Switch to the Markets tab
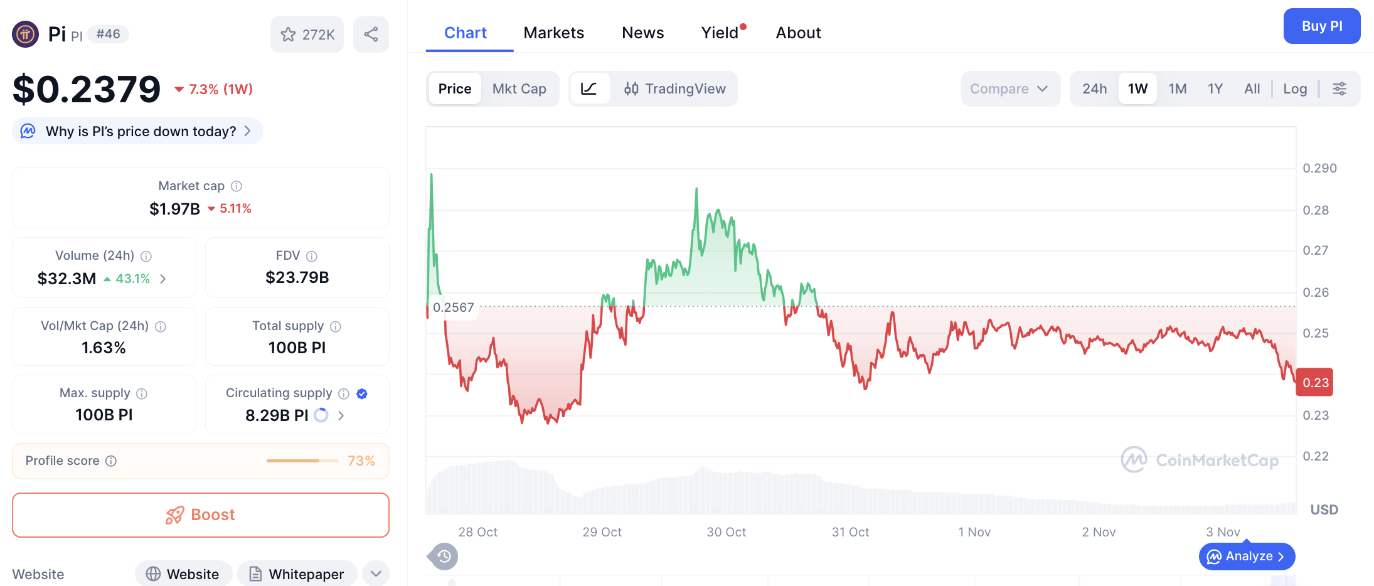1374x586 pixels. click(x=554, y=32)
